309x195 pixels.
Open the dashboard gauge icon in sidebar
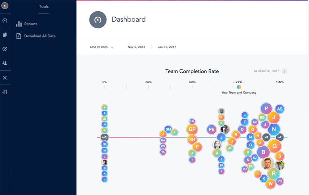click(5, 20)
